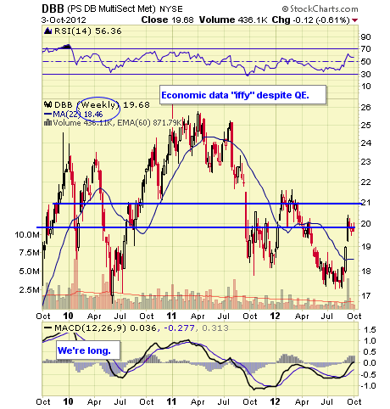The width and height of the screenshot is (390, 409).
Task: Click the "Close 19.68" header value
Action: coord(167,20)
